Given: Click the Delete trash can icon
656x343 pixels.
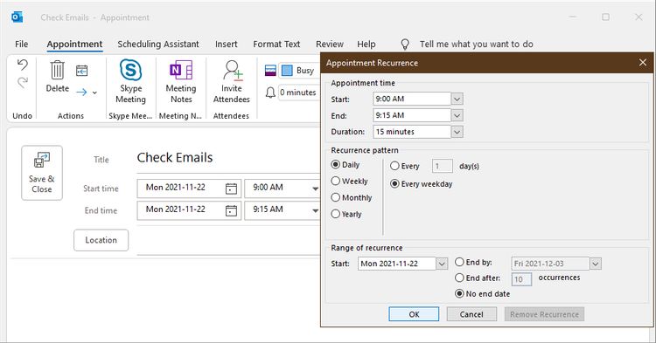Looking at the screenshot, I should click(x=58, y=69).
